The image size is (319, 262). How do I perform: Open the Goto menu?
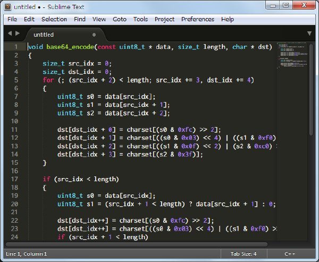coord(120,19)
